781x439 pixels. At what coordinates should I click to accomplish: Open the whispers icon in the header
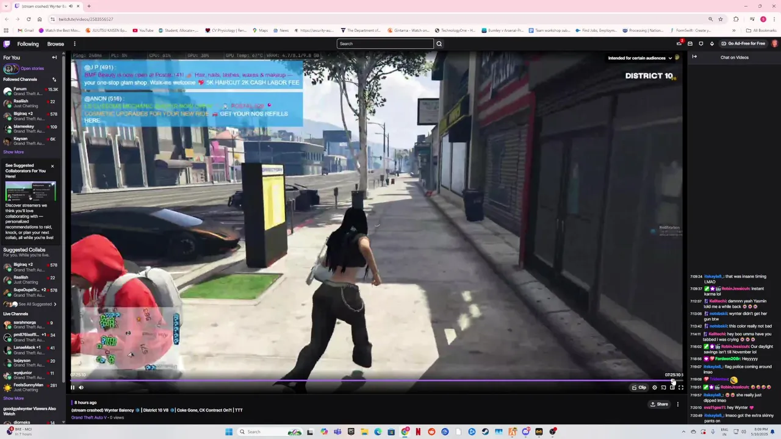[701, 44]
